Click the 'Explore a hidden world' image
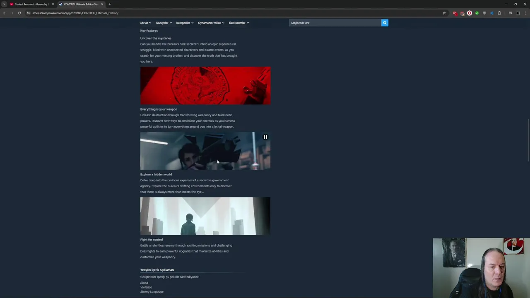This screenshot has width=530, height=298. point(205,216)
